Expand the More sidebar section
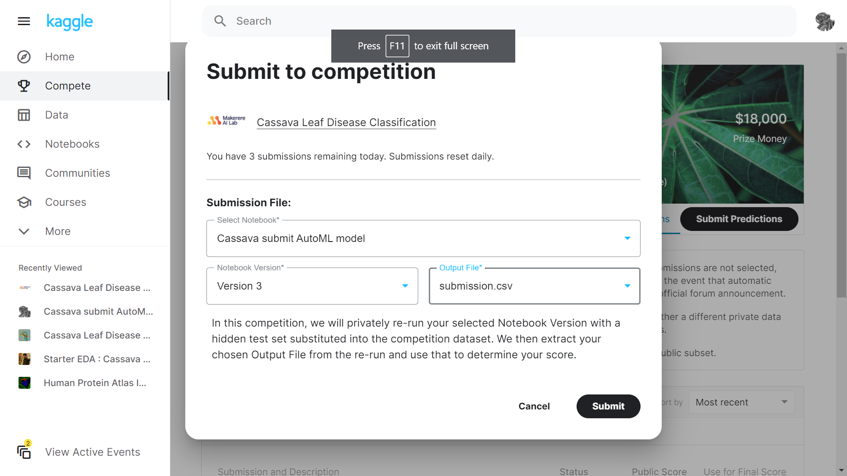 57,231
